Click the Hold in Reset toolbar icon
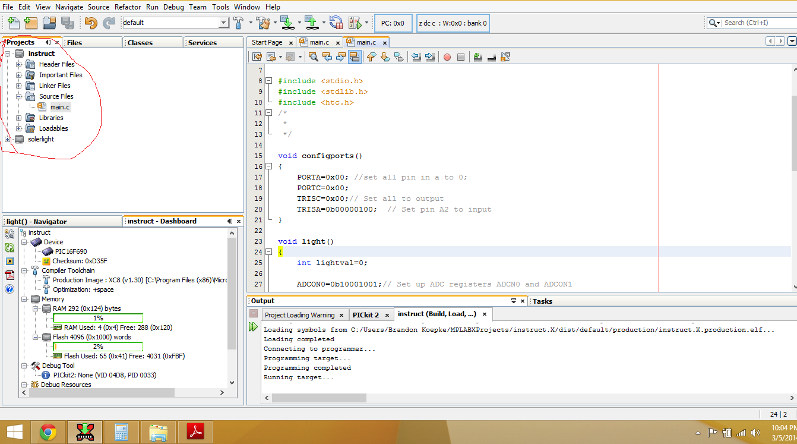Image resolution: width=797 pixels, height=444 pixels. pyautogui.click(x=336, y=23)
